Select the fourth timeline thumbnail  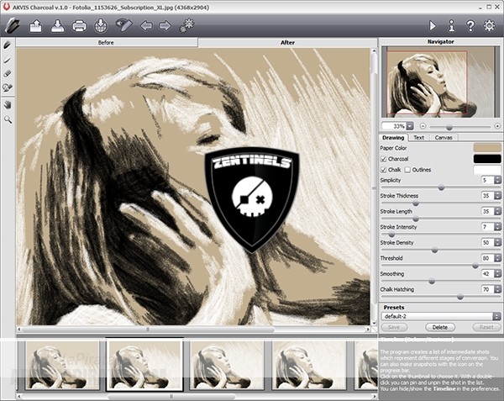pos(309,365)
